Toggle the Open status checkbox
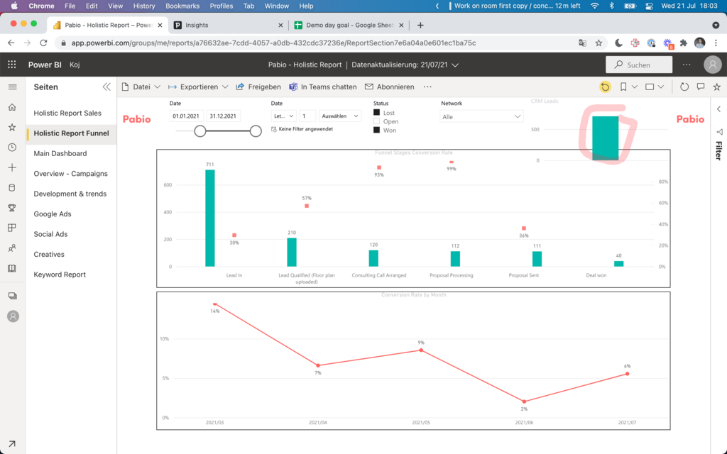 point(376,121)
